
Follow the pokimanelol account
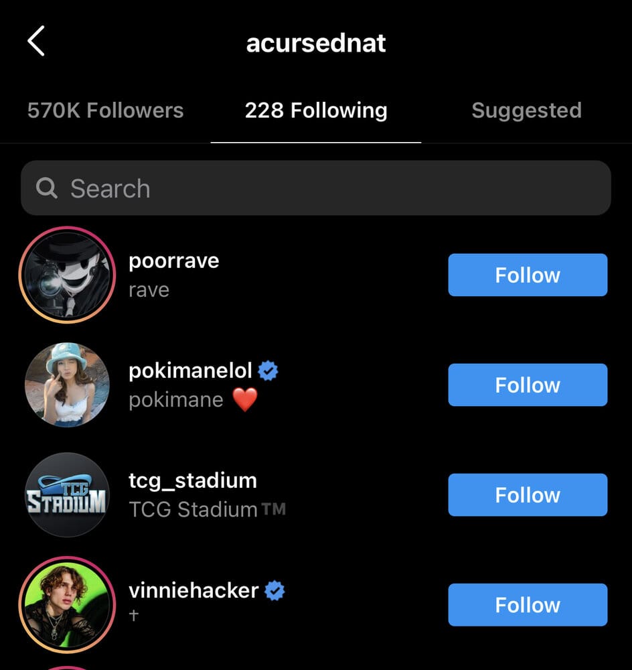(x=528, y=385)
